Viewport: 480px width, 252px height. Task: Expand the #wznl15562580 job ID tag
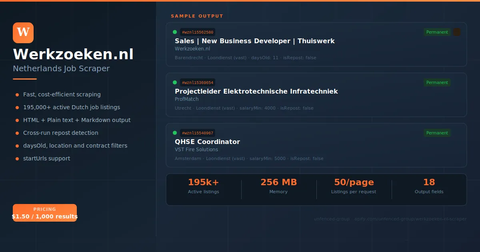198,32
